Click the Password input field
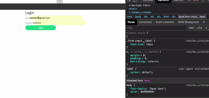Screen dimensions: 209x98 (x=60, y=23)
